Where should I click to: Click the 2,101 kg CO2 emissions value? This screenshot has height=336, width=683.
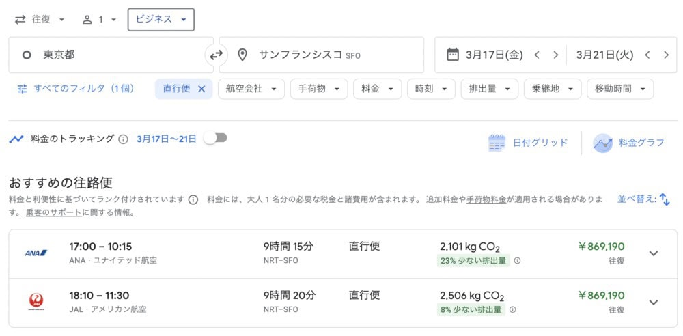[470, 247]
